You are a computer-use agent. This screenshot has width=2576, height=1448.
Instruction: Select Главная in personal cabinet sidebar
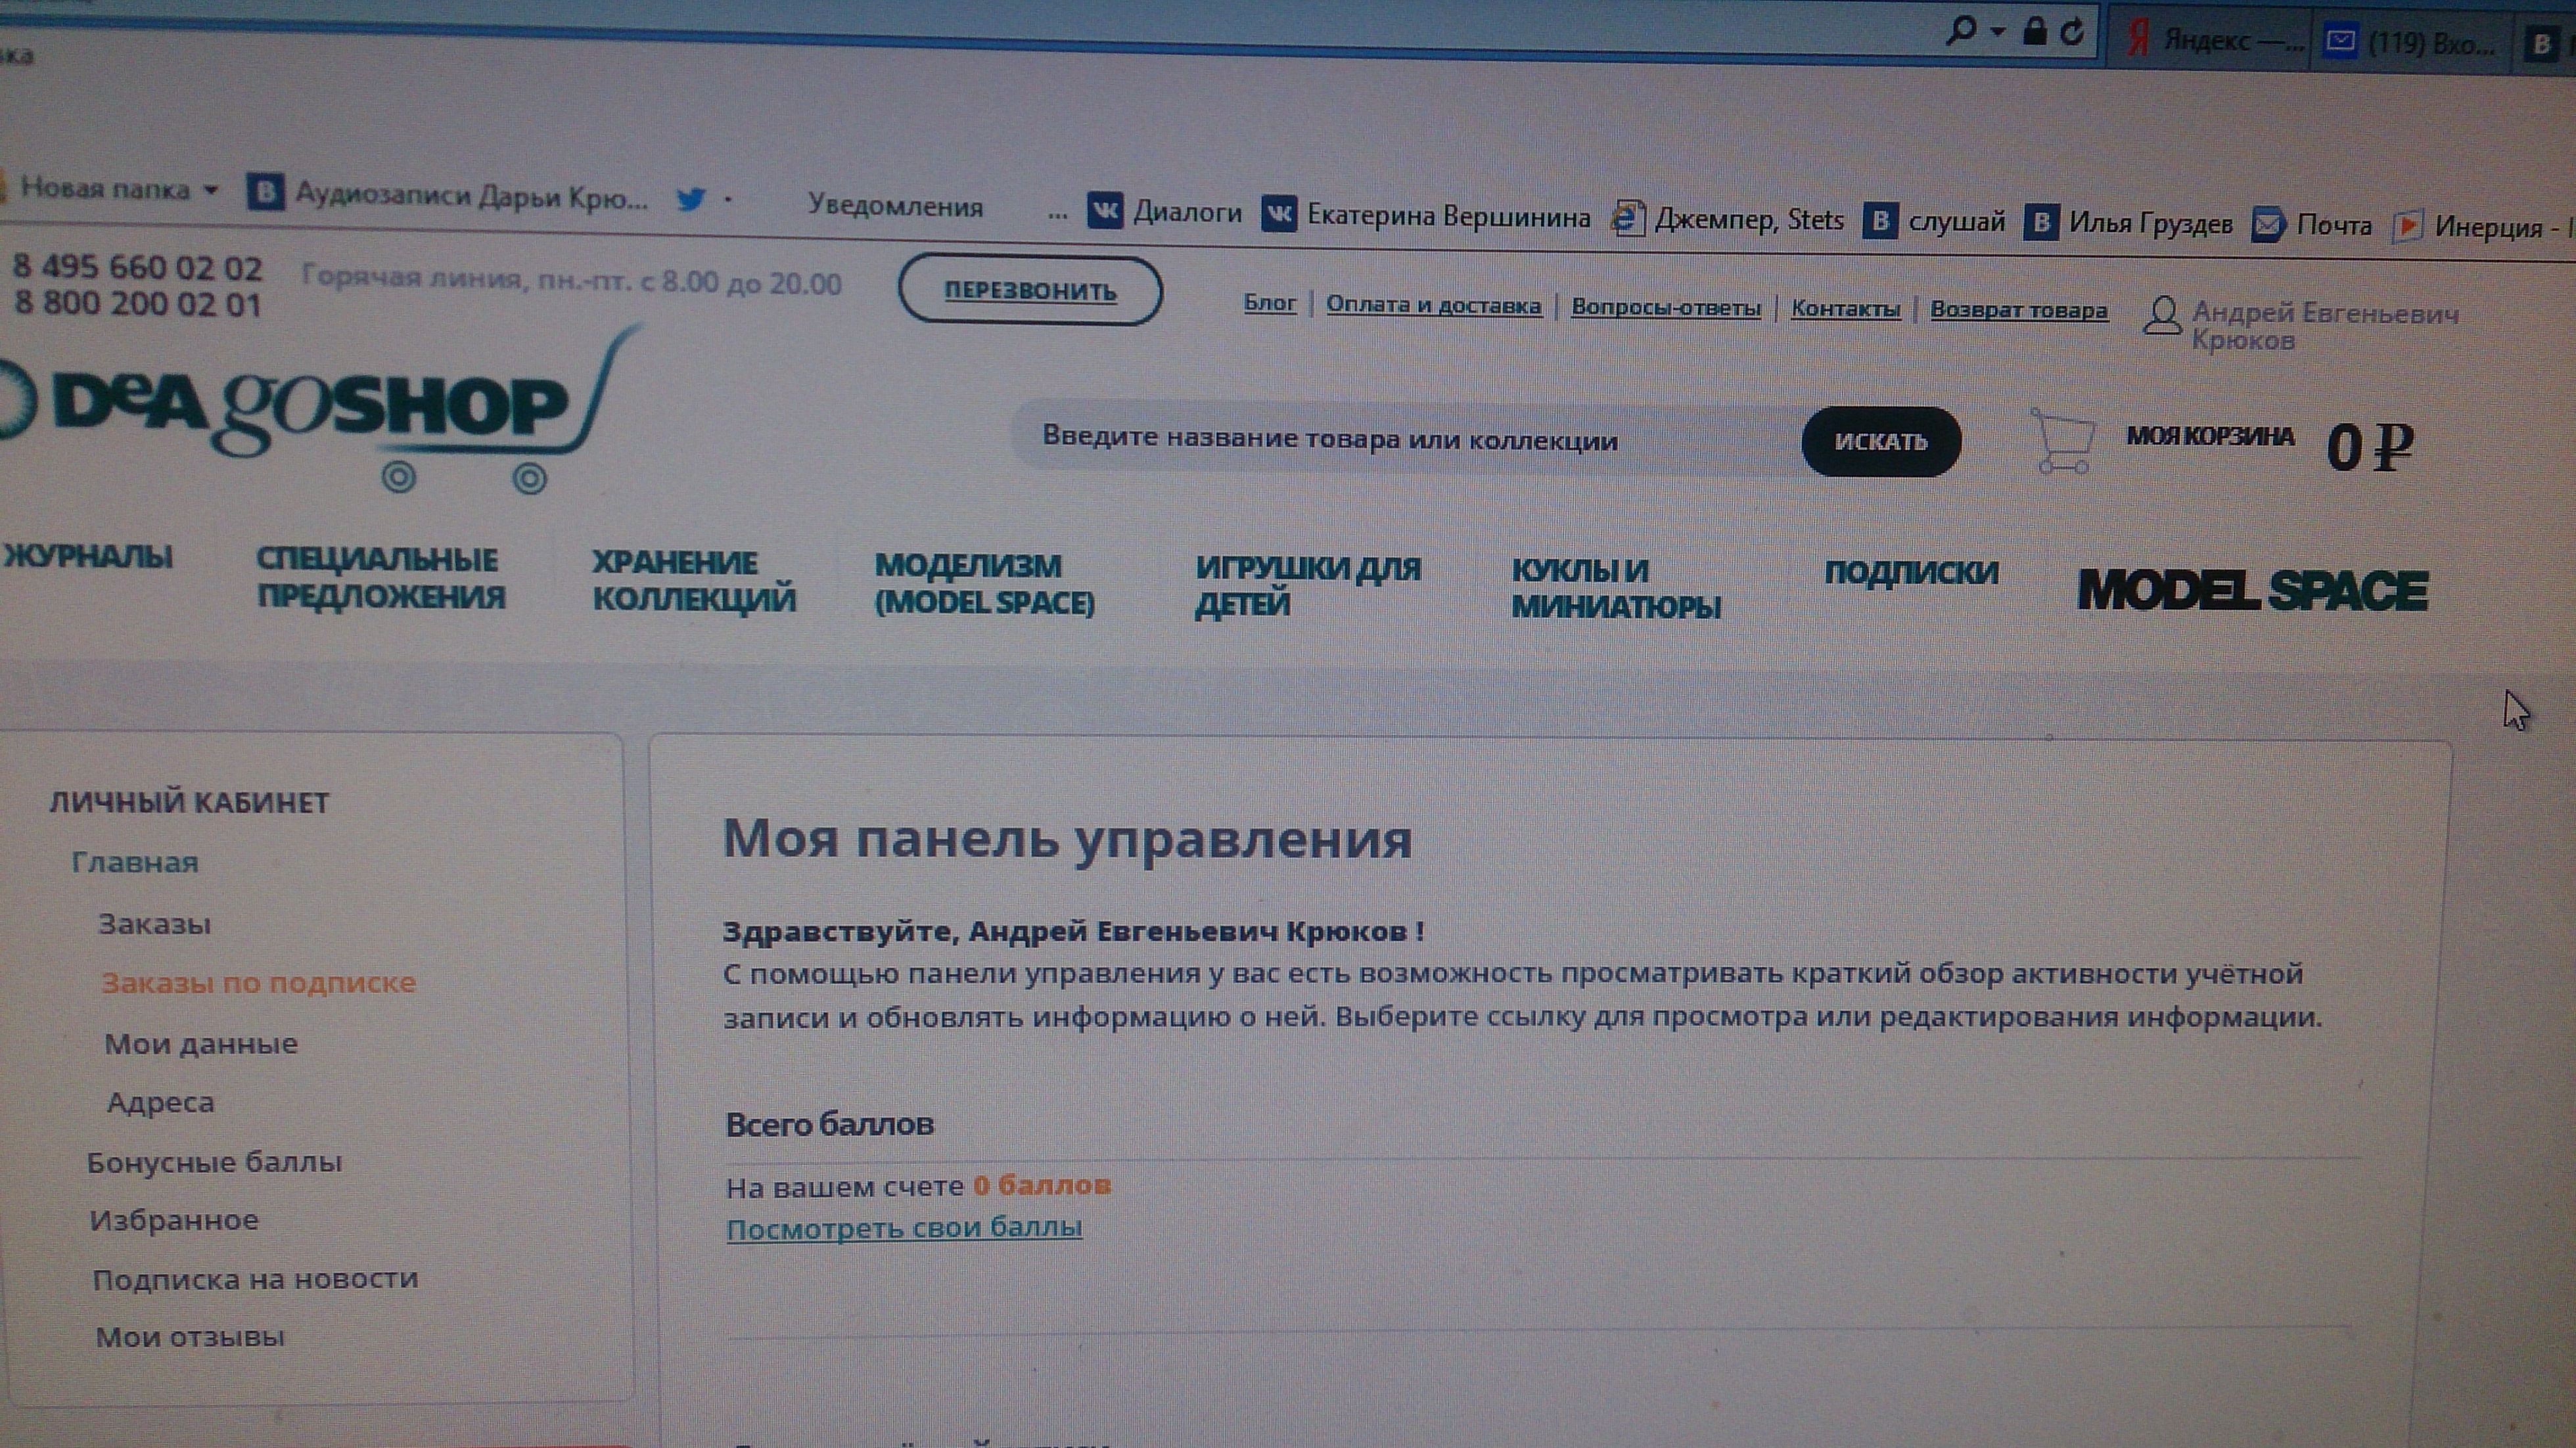tap(135, 863)
